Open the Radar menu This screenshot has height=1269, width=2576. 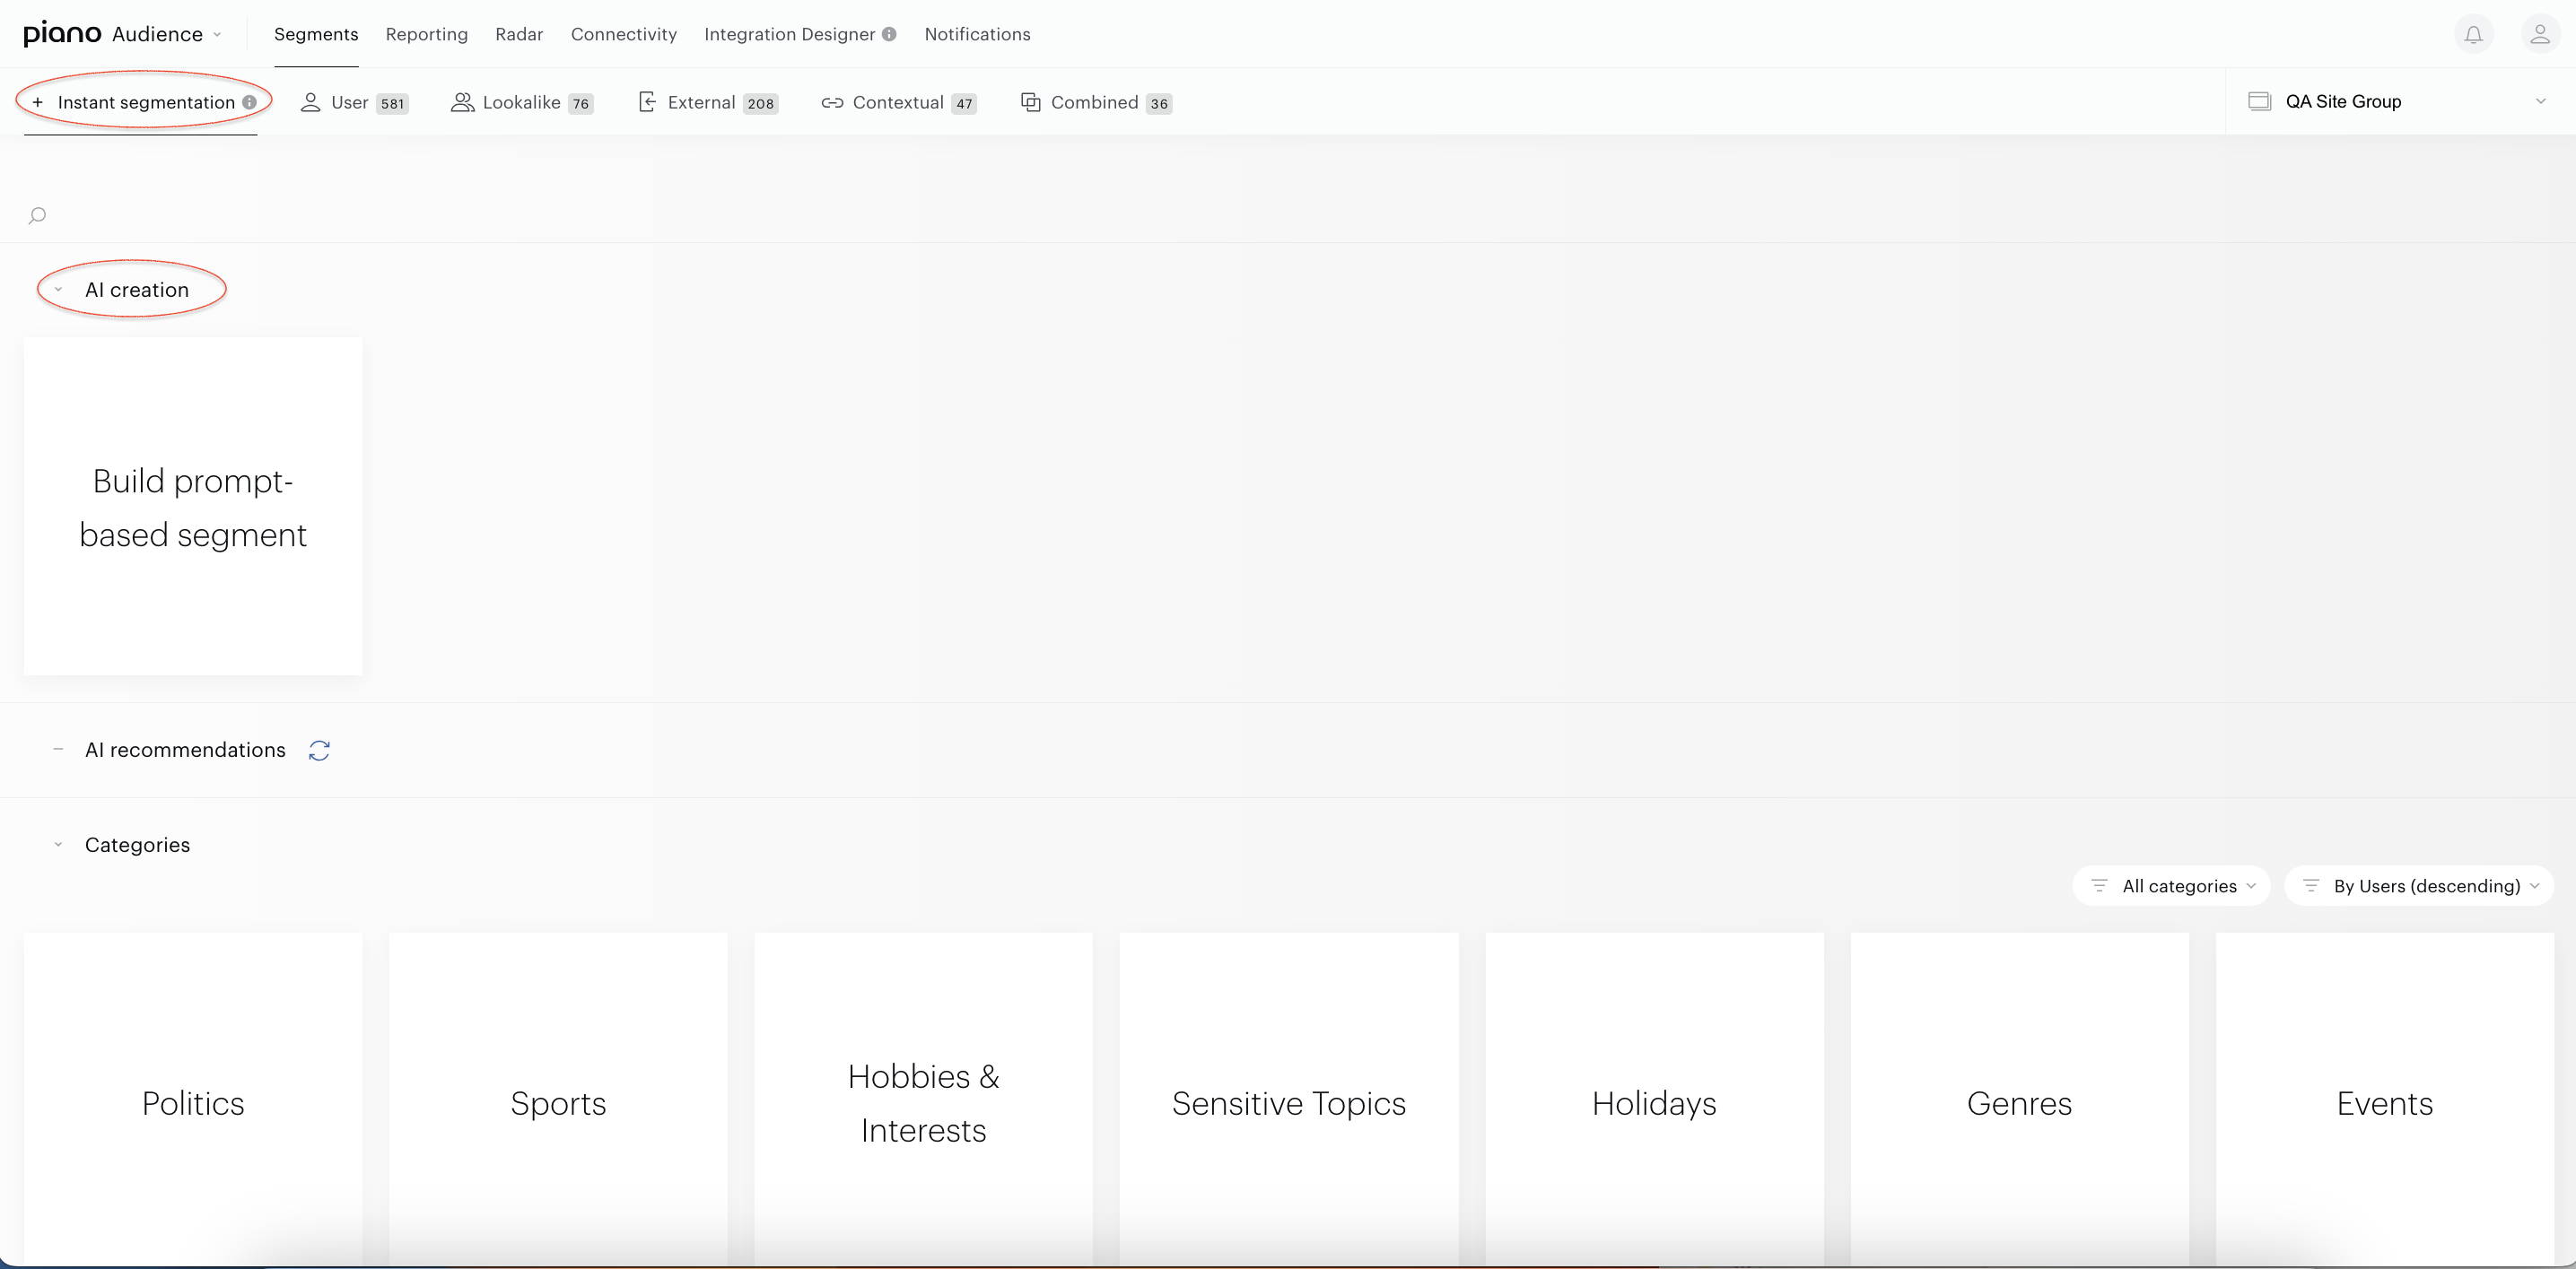coord(519,34)
